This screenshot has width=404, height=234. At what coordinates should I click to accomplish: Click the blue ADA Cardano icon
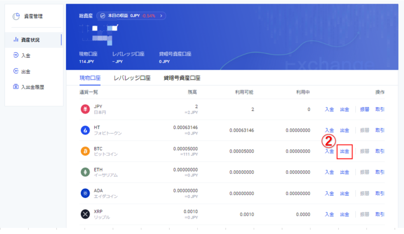[85, 193]
